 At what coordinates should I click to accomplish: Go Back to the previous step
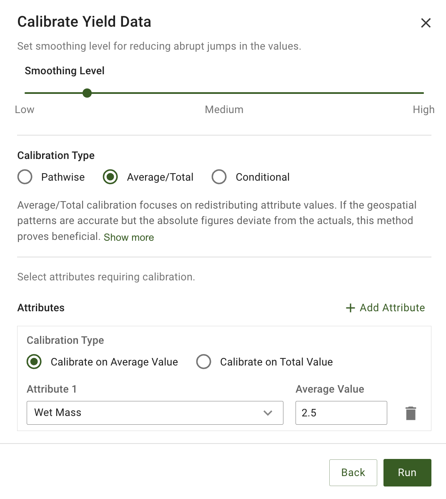click(353, 473)
